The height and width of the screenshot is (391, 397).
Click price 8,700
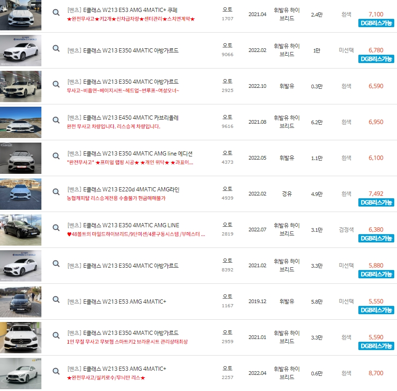coord(376,373)
